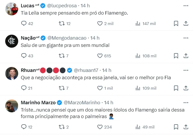Open Marinho Marzo's profile picture
The width and height of the screenshot is (193, 135).
point(12,106)
